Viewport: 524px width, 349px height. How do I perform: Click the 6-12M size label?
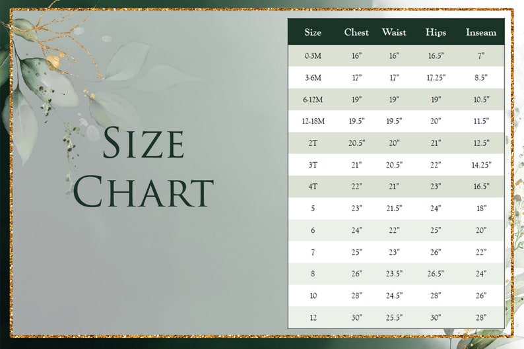(313, 100)
